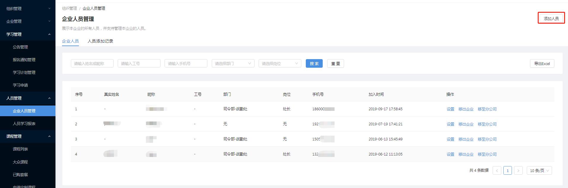Screen dimensions: 568x188
Task: Click the date 2019-06-13 15:45:49
Action: 386,139
